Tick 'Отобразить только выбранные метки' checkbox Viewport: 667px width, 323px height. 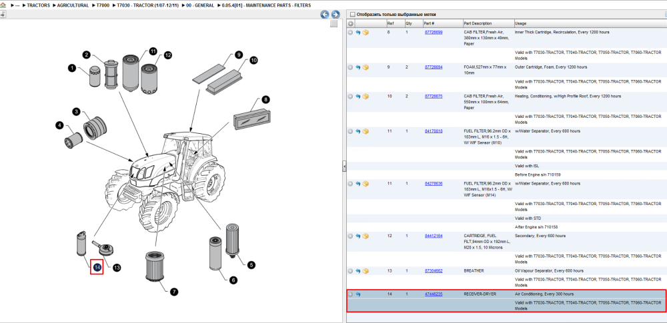352,15
